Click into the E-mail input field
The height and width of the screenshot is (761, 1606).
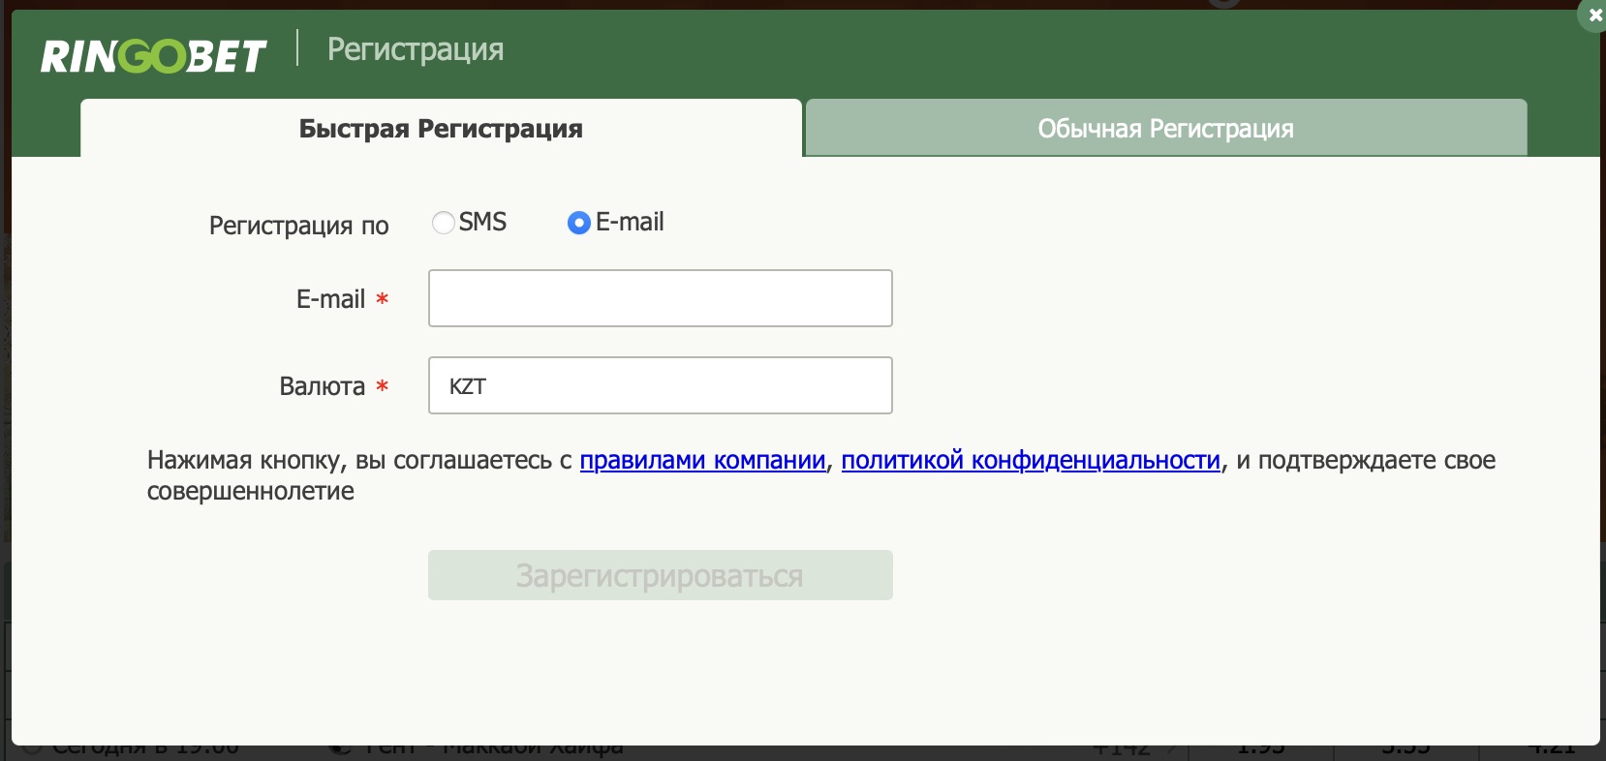pos(661,298)
